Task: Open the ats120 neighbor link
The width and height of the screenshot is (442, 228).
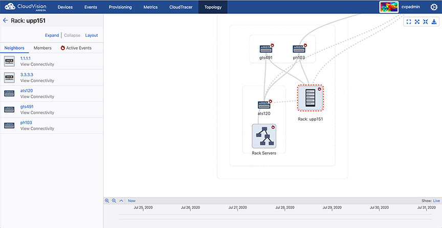Action: [27, 91]
